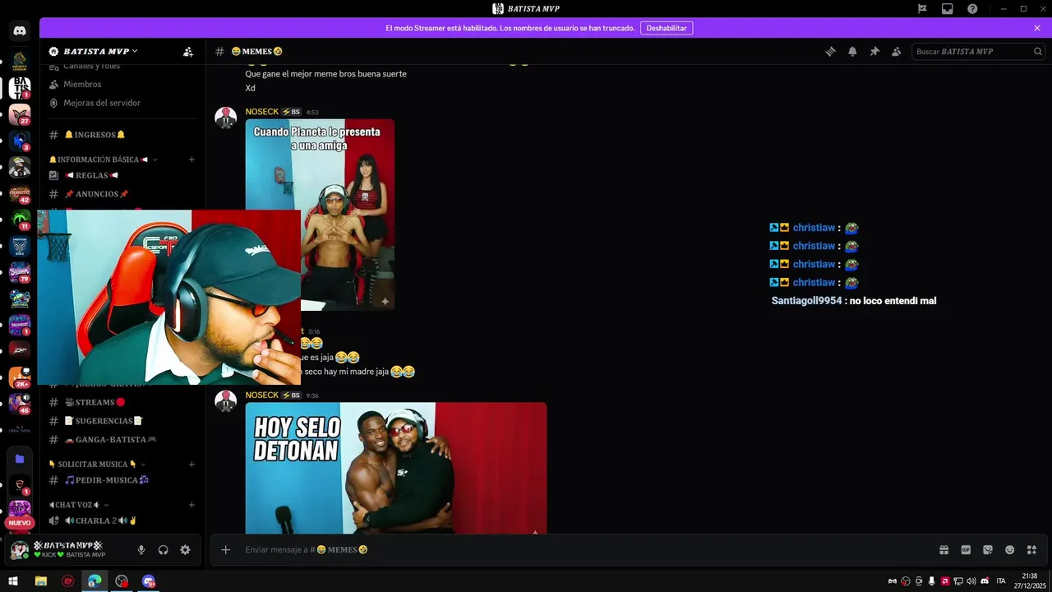
Task: Open notification settings bell icon
Action: coord(852,51)
